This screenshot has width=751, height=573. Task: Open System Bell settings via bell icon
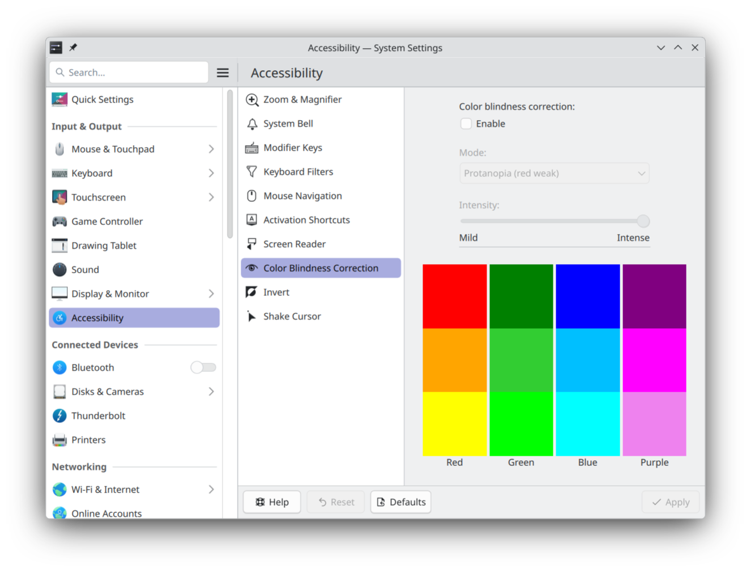[x=252, y=124]
